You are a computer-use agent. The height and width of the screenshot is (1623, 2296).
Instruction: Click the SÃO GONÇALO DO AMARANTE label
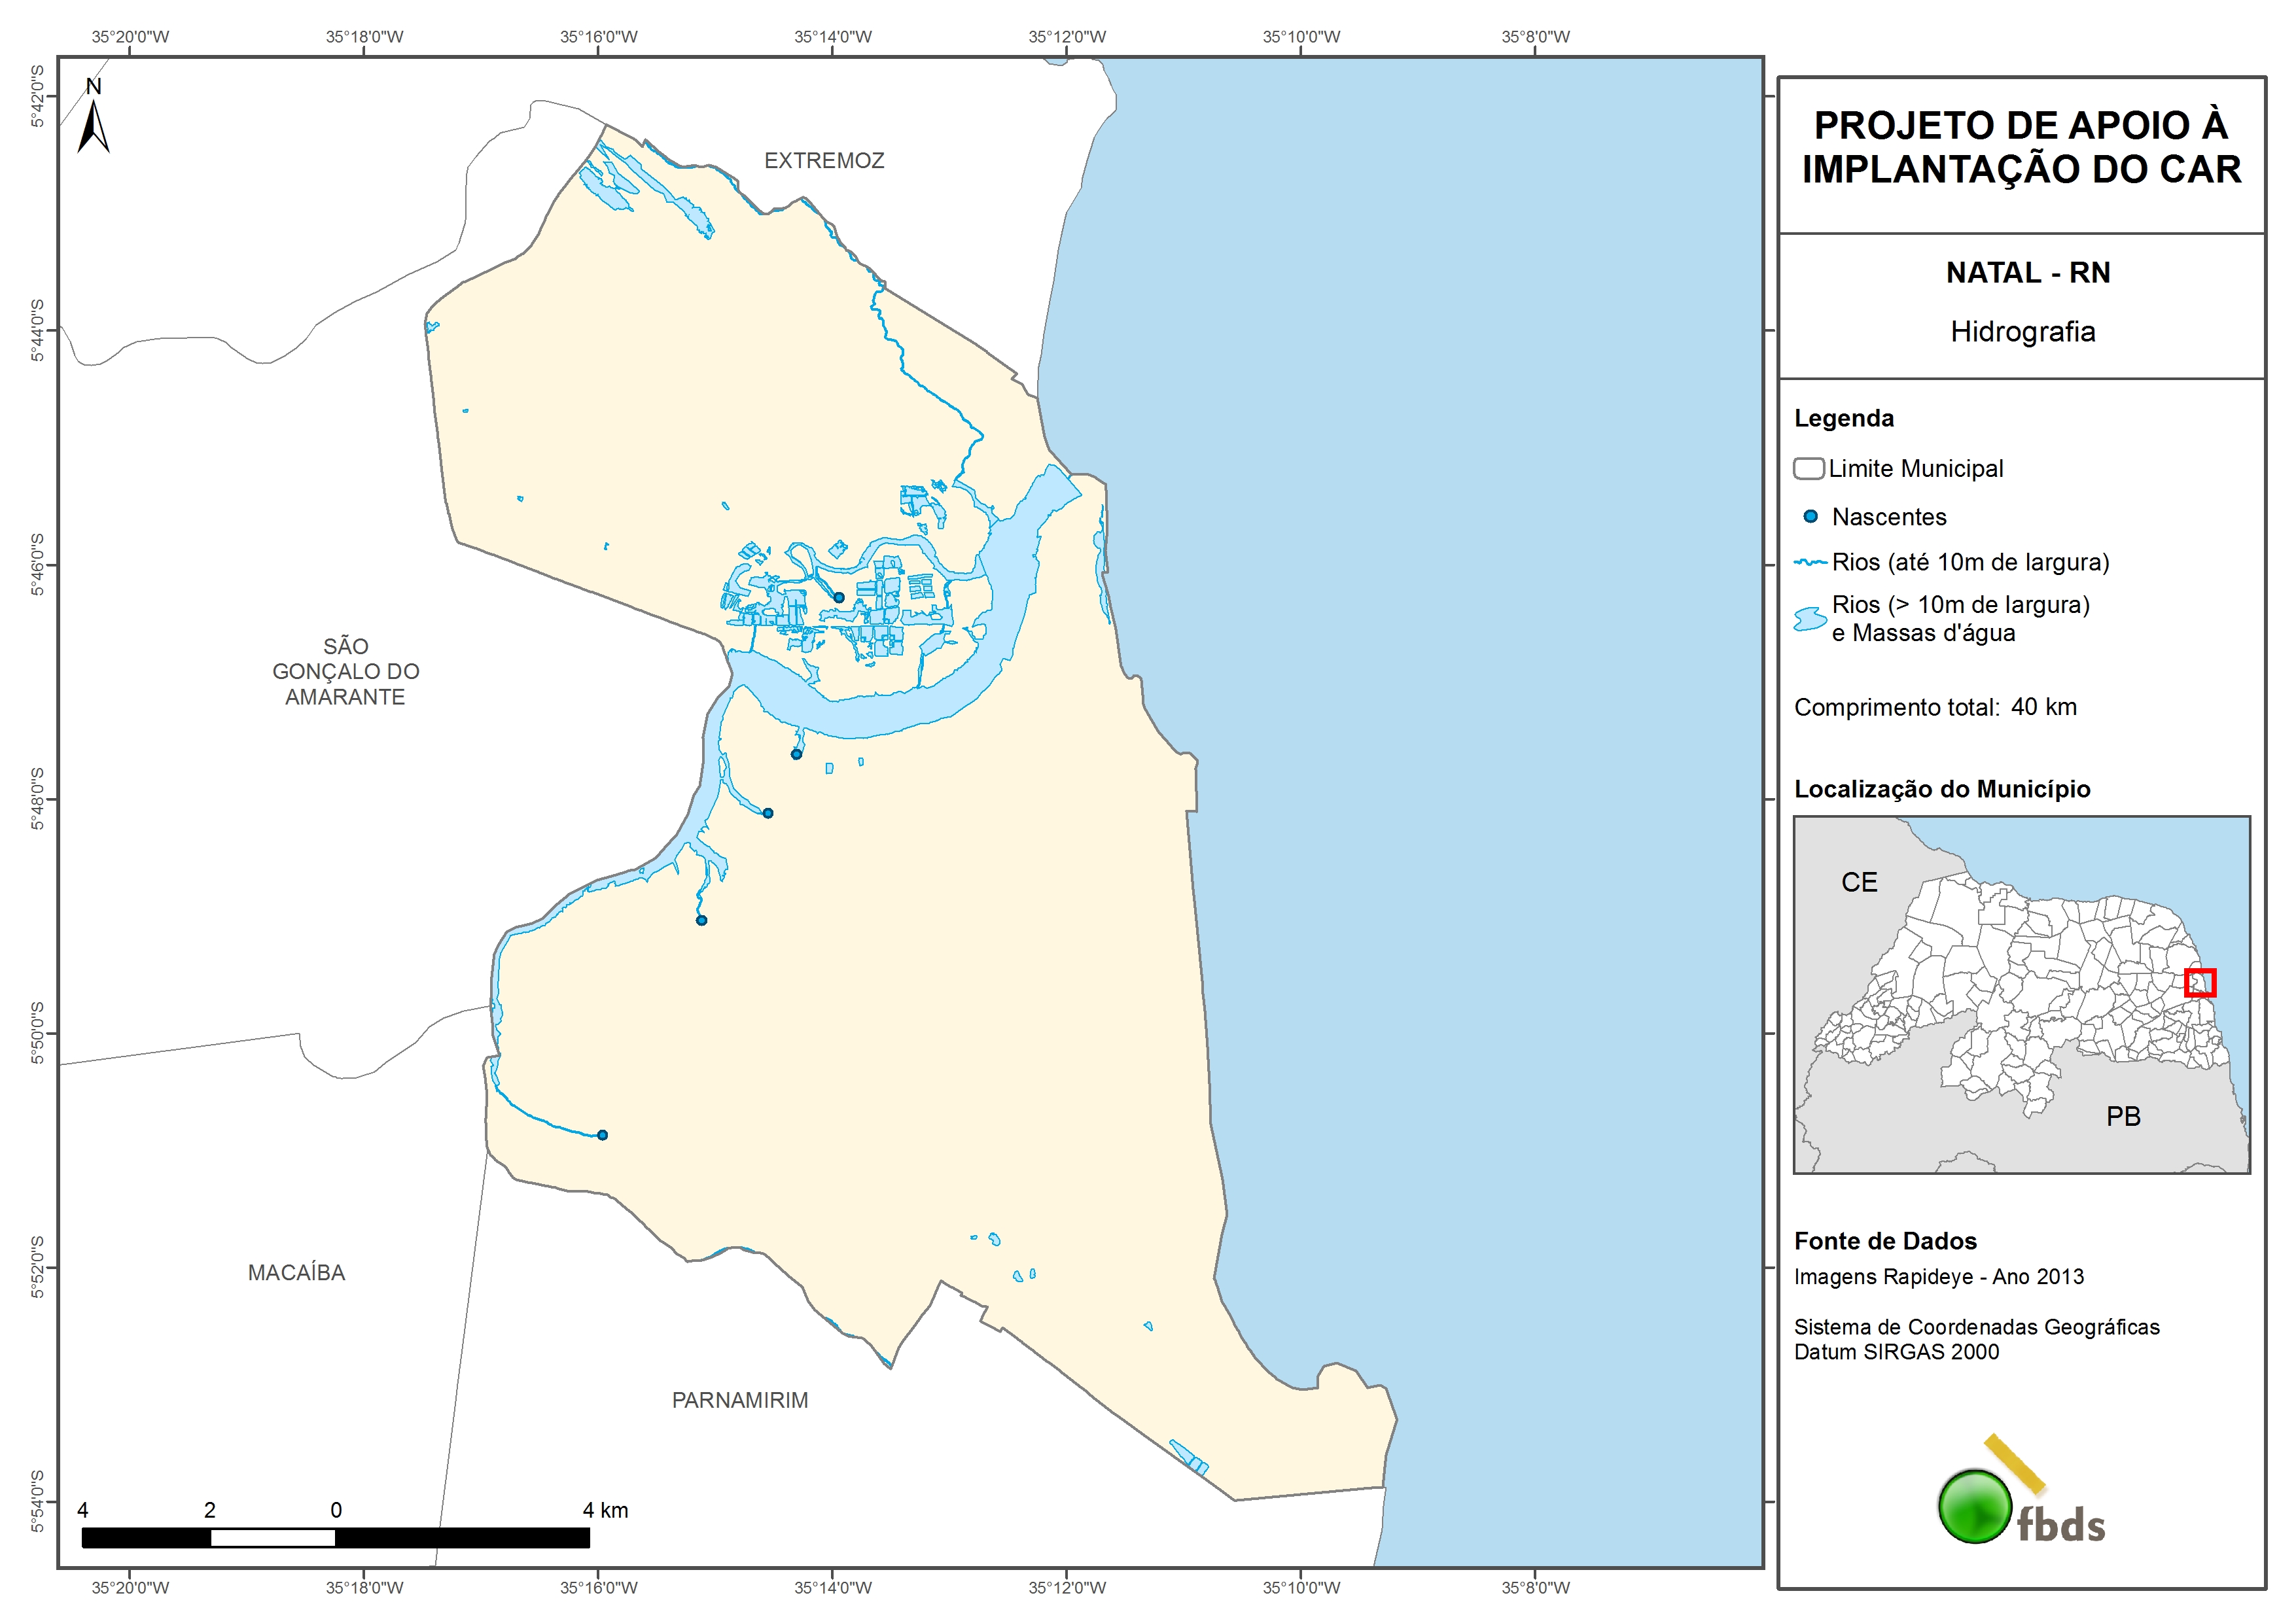tap(346, 672)
